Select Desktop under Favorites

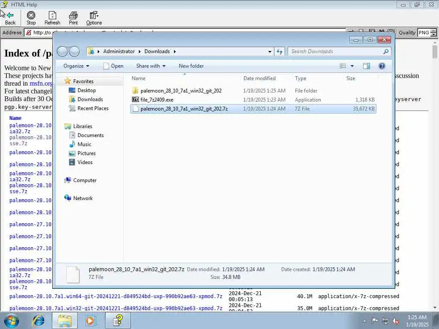(87, 90)
